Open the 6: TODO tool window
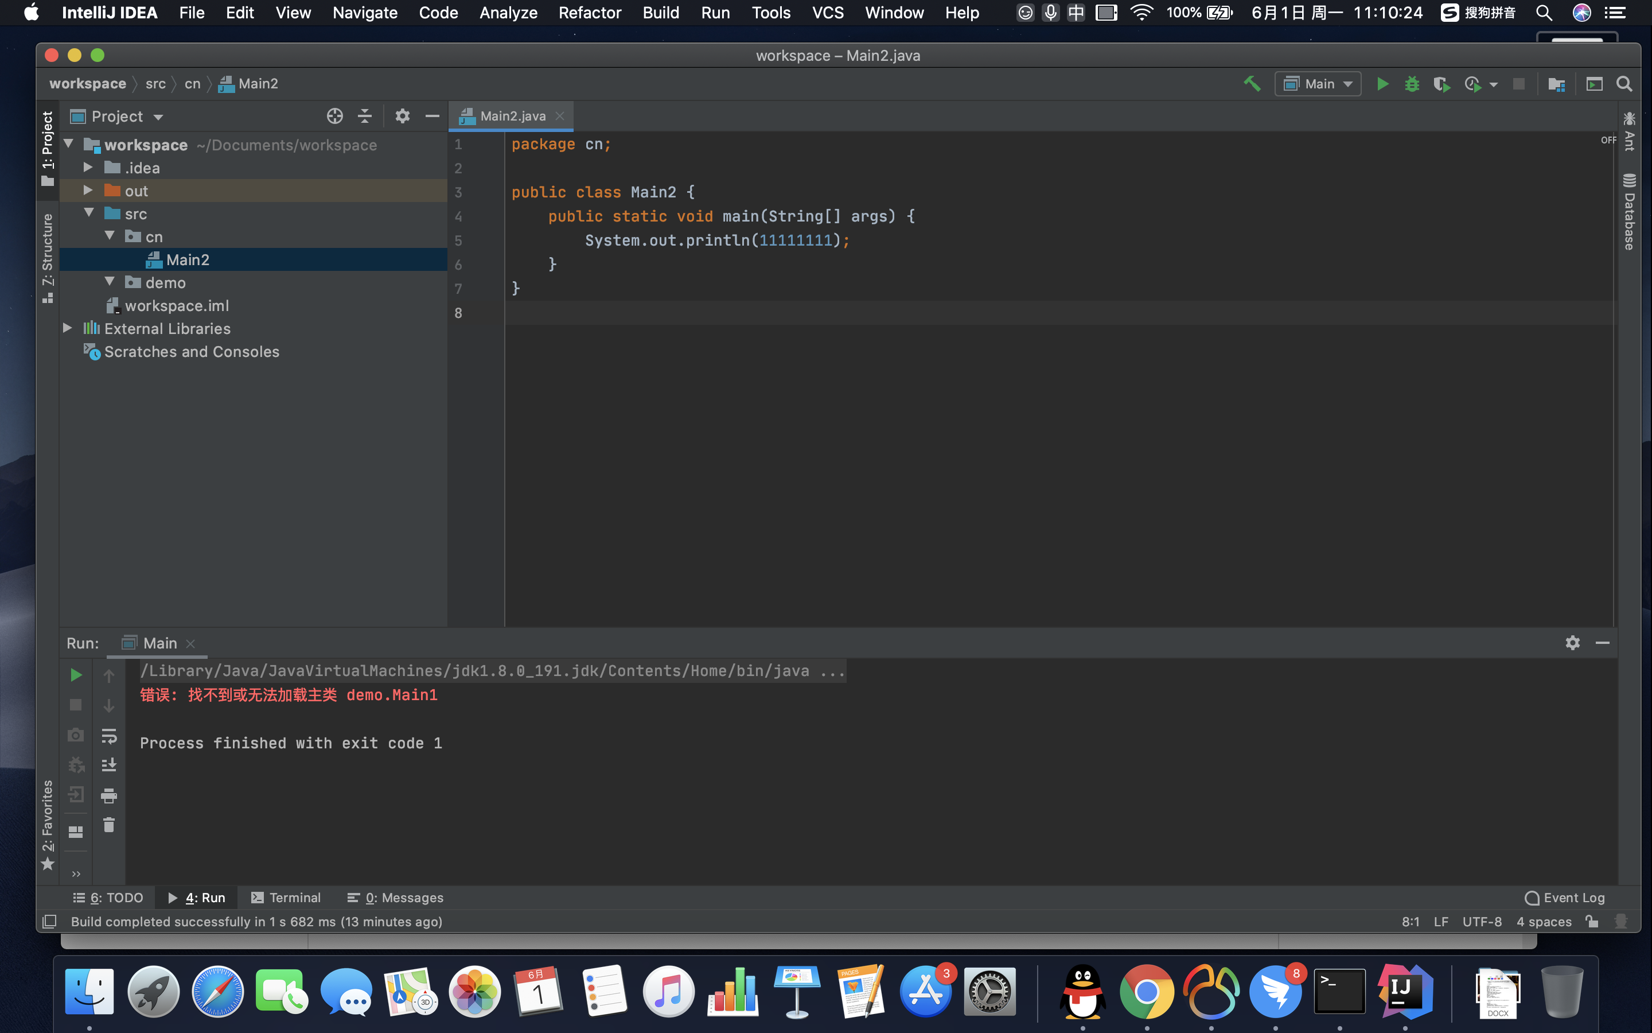The image size is (1652, 1033). click(108, 898)
